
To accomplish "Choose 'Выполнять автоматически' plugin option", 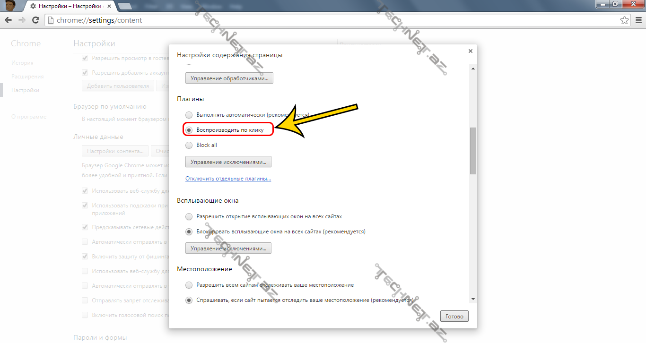I will click(x=189, y=115).
